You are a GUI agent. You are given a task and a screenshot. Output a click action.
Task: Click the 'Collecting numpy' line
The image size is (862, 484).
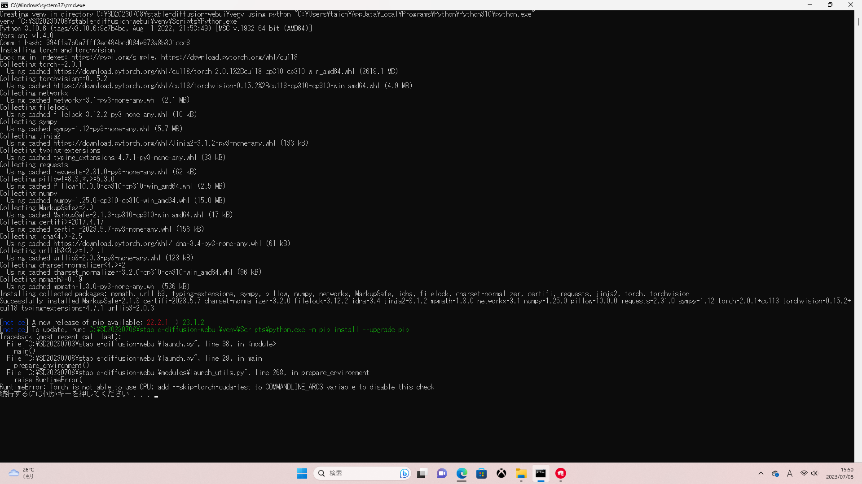29,193
